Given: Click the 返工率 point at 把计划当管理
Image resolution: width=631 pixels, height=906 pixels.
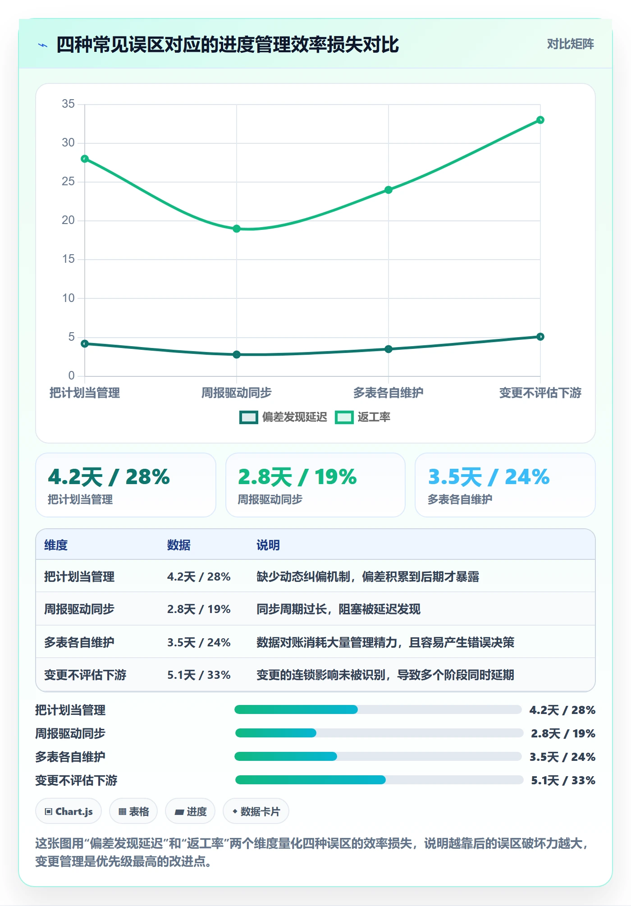Looking at the screenshot, I should pyautogui.click(x=85, y=159).
